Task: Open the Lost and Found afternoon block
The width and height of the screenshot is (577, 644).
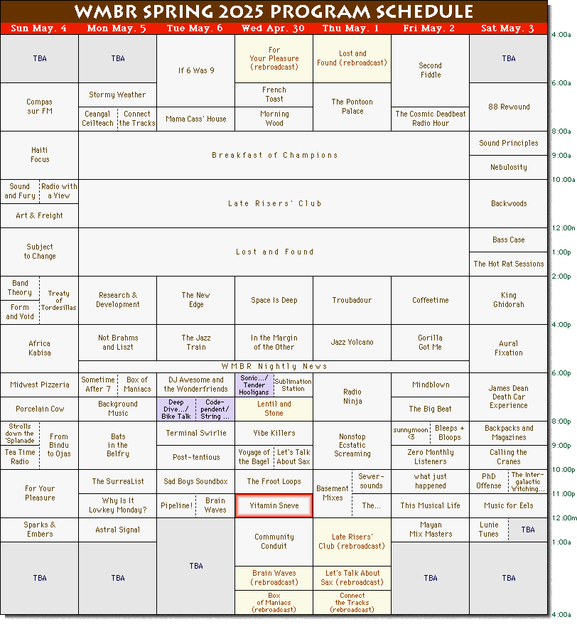Action: pos(274,252)
